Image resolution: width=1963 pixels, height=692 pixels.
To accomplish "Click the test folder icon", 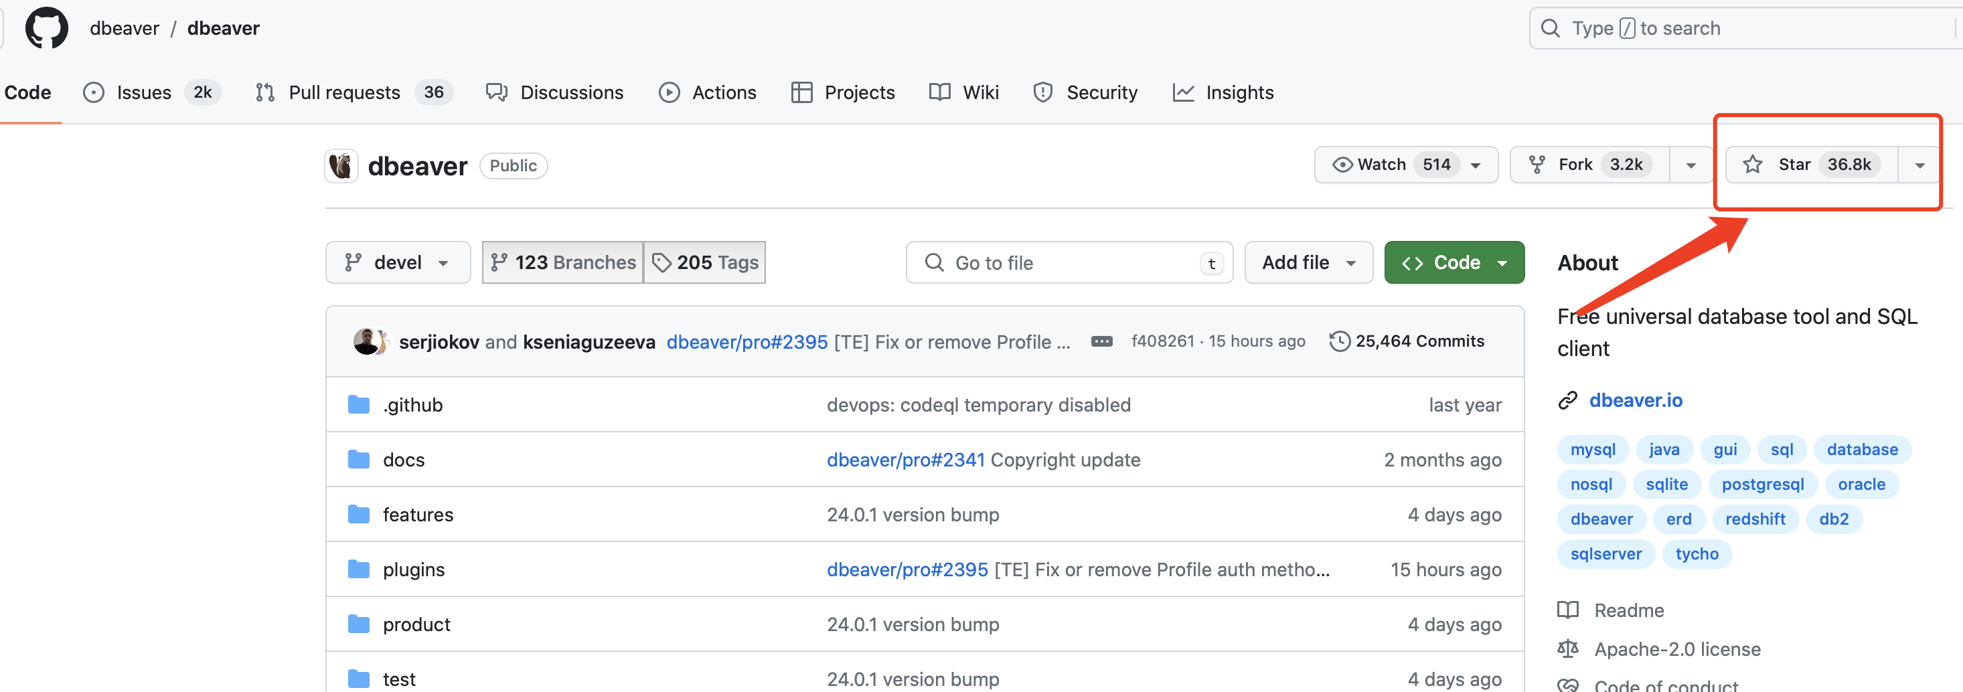I will 358,679.
